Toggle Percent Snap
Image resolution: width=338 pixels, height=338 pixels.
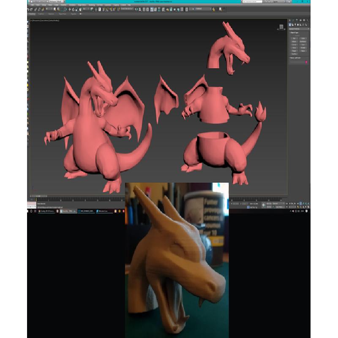coord(111,9)
